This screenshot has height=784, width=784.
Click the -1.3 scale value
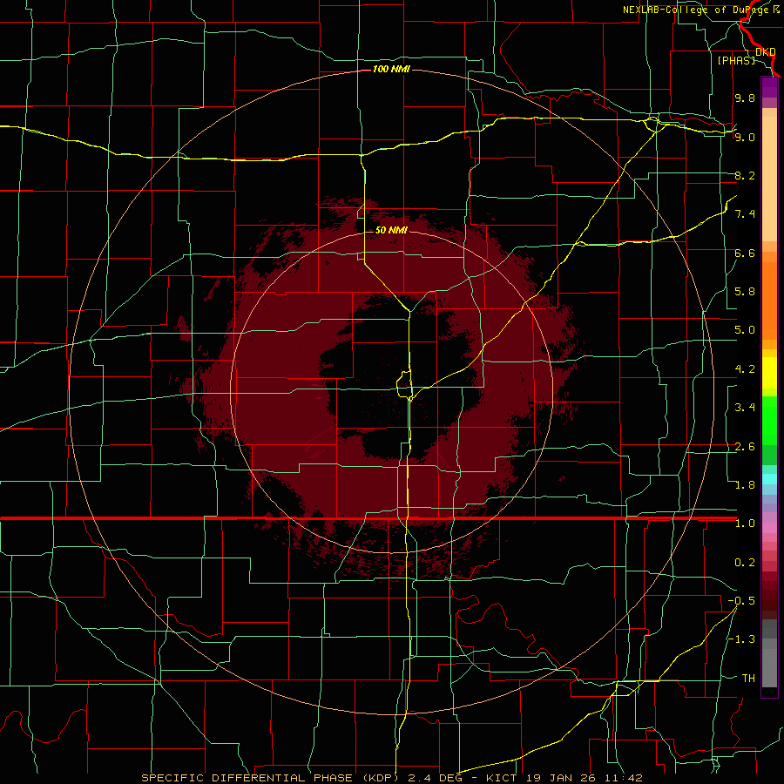[741, 639]
